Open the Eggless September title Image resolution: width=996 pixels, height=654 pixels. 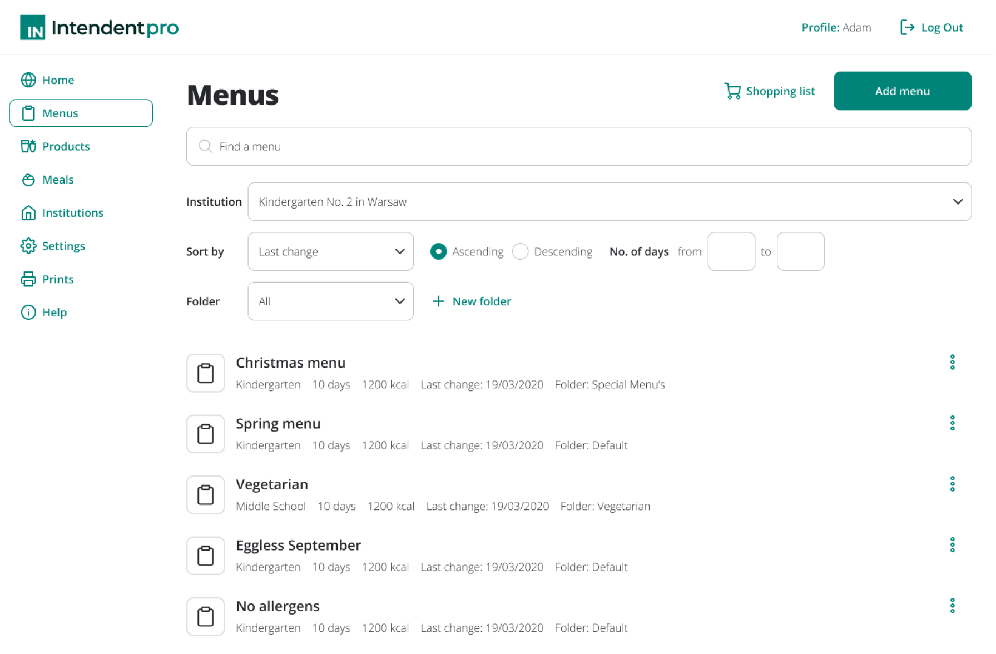tap(299, 546)
